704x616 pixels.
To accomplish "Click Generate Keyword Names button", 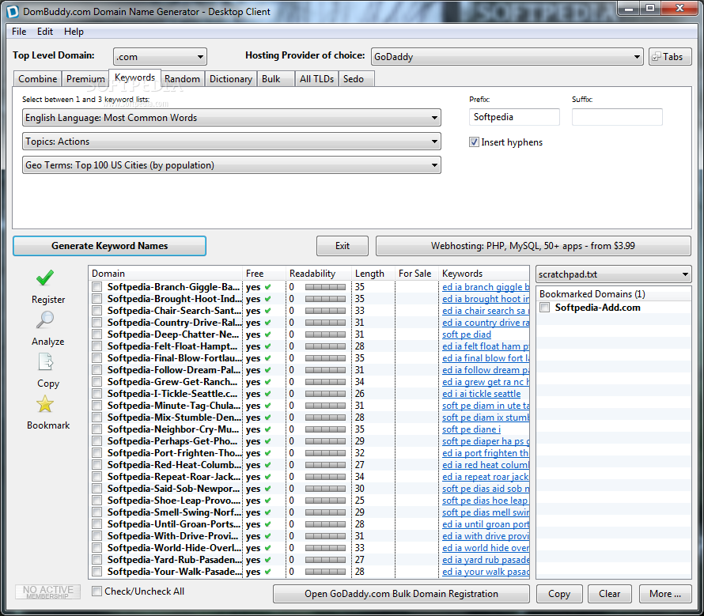I will pyautogui.click(x=109, y=246).
